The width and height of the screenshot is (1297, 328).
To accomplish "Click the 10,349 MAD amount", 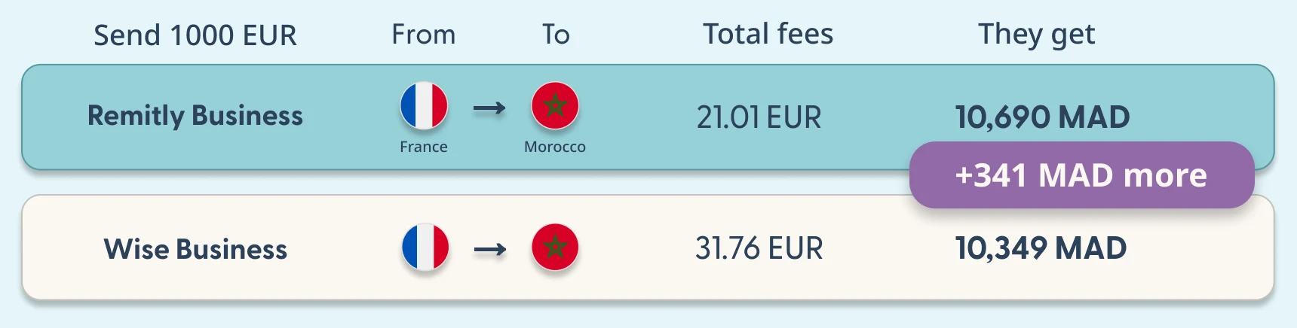I will (x=1041, y=248).
